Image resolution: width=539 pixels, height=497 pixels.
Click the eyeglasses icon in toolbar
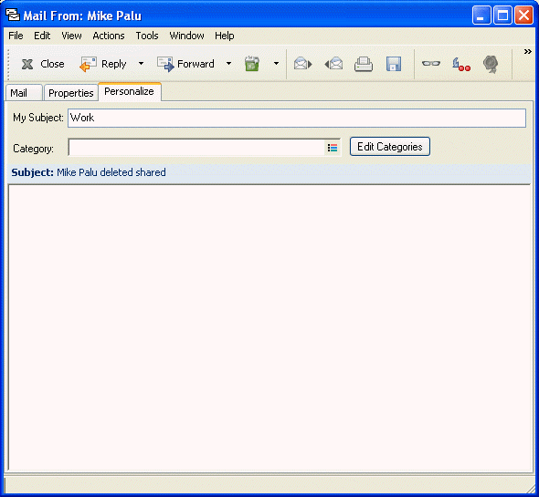(x=431, y=64)
